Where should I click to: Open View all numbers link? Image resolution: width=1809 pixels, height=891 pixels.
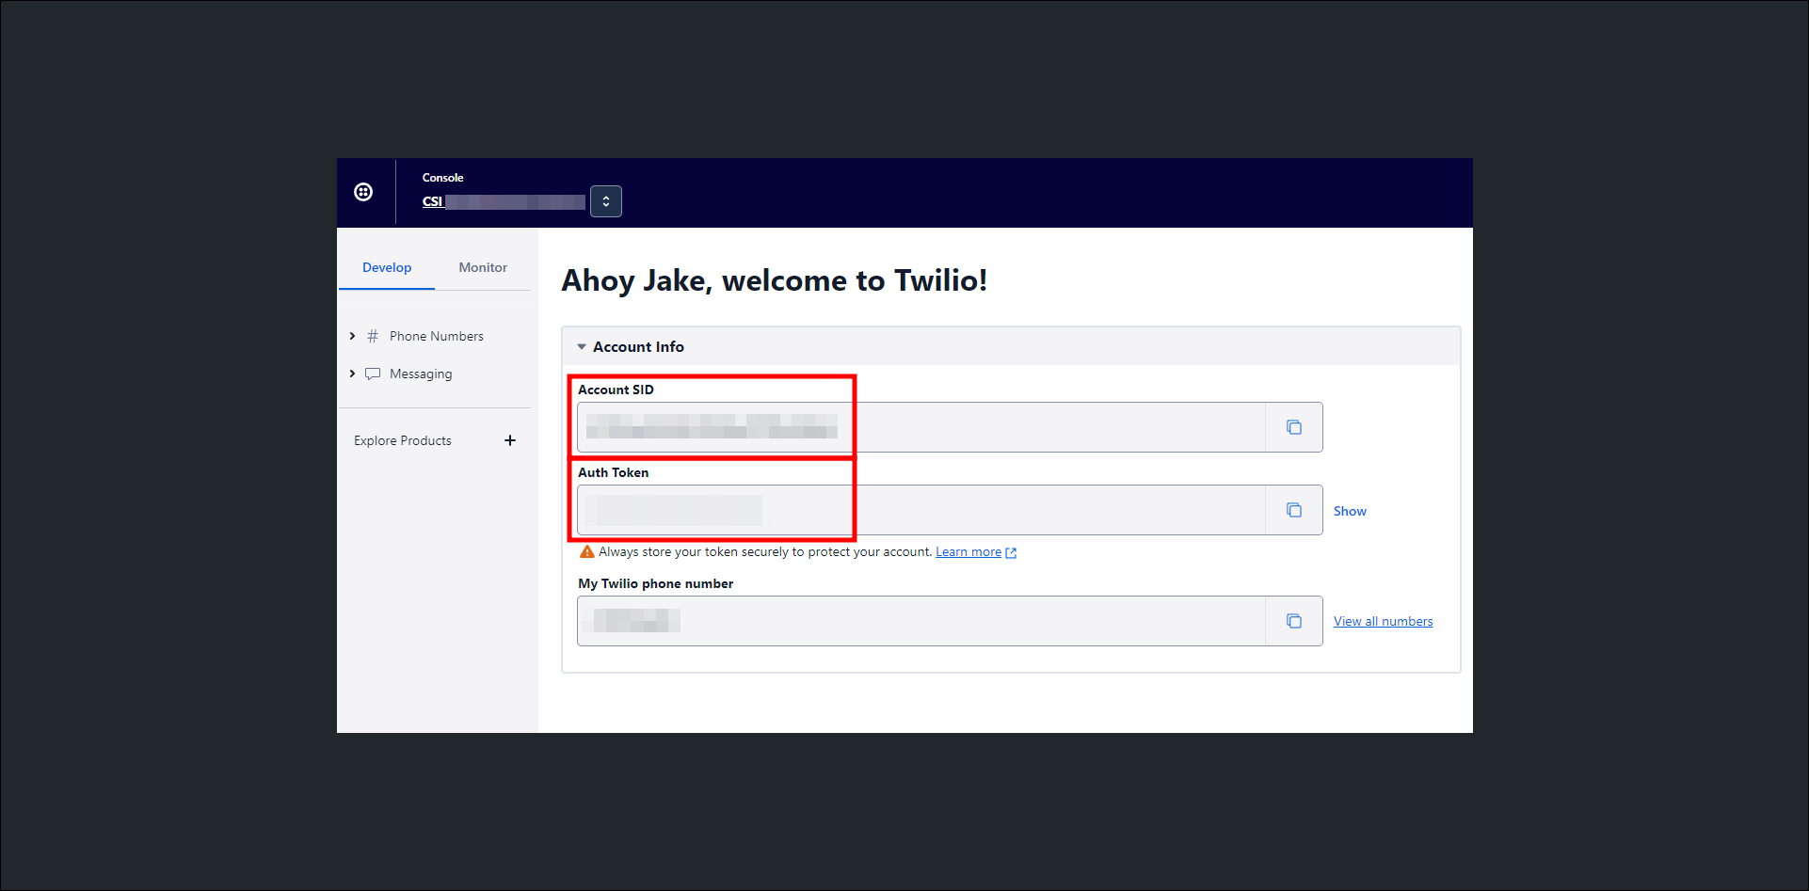[x=1383, y=621]
